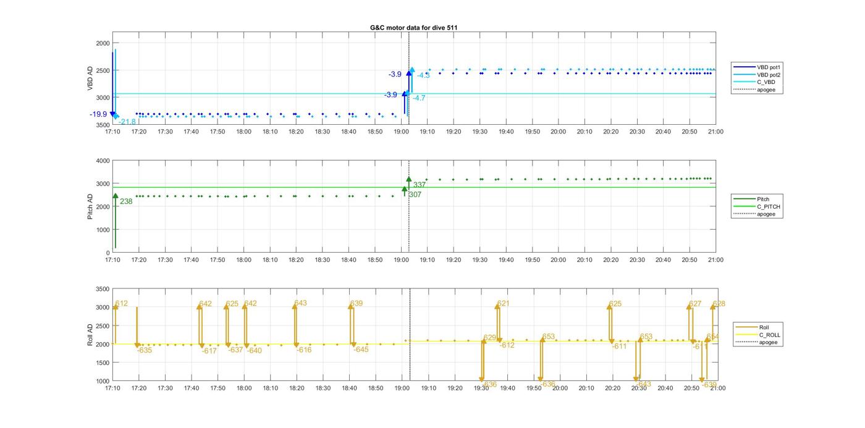The height and width of the screenshot is (428, 865).
Task: Click the 'VBD AD' y-axis label
Action: click(x=90, y=79)
